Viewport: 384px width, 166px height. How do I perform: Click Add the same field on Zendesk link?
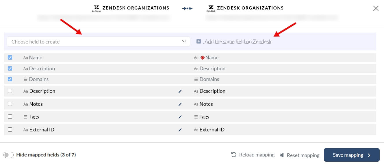coord(238,41)
